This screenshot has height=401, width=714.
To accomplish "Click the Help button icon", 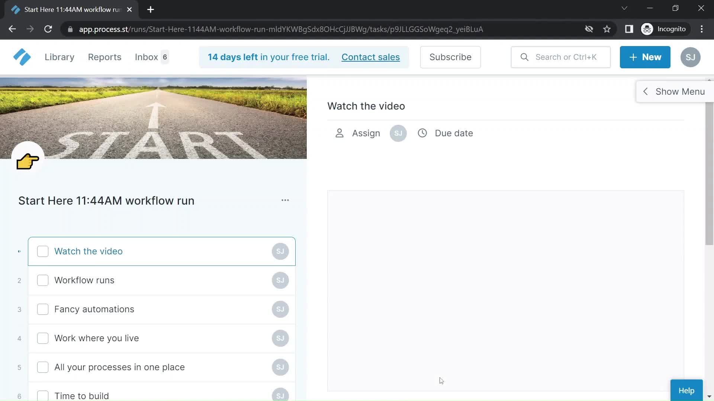I will tap(686, 390).
